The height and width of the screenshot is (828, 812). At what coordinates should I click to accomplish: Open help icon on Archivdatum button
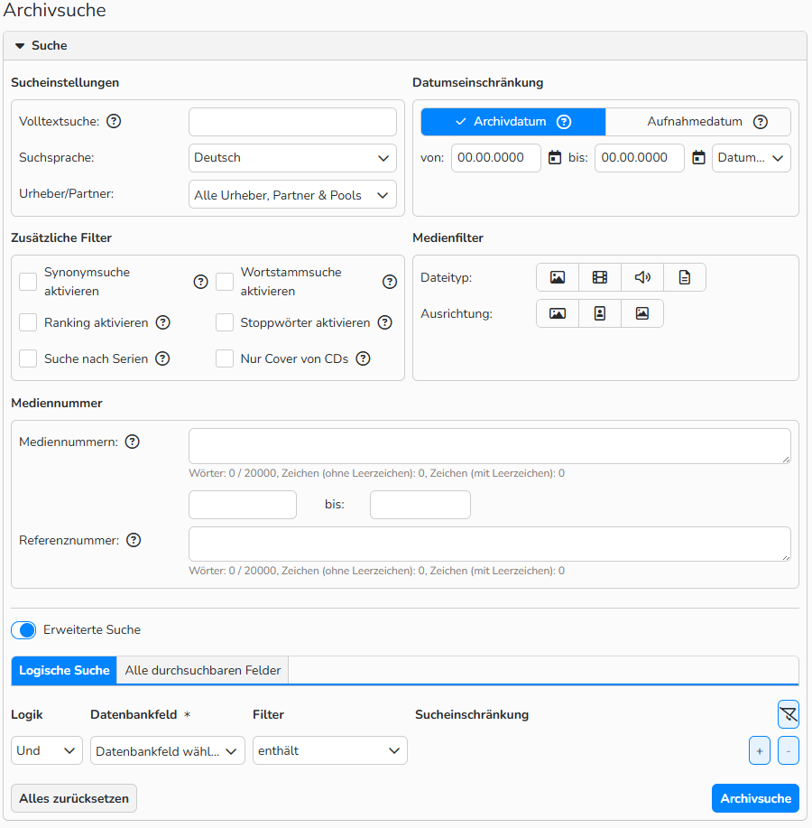[564, 122]
